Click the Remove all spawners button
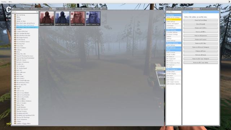The image size is (231, 130). 201,36
